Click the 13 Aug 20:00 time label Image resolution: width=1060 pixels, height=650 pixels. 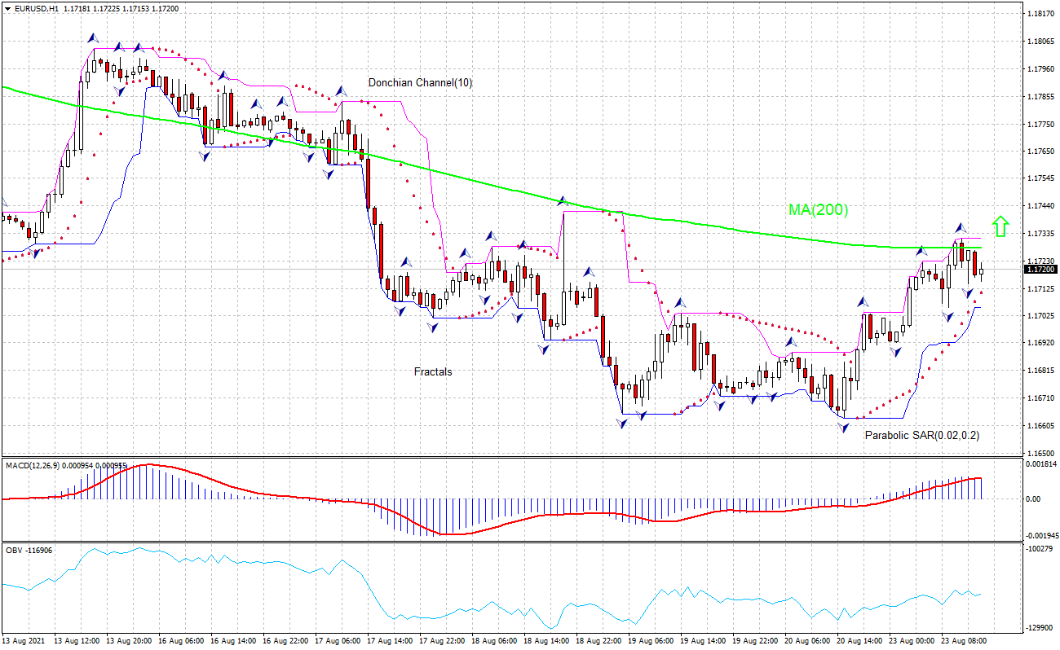click(130, 641)
